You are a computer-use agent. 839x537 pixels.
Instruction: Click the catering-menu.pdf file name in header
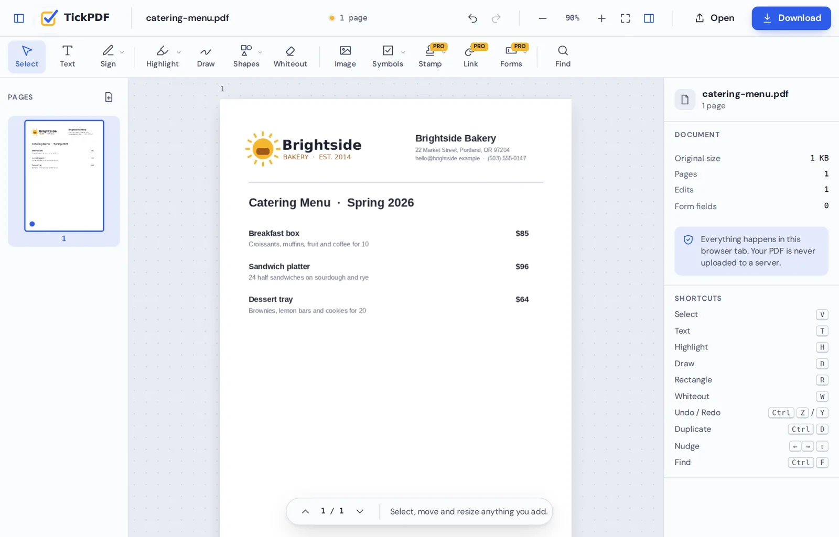(187, 18)
